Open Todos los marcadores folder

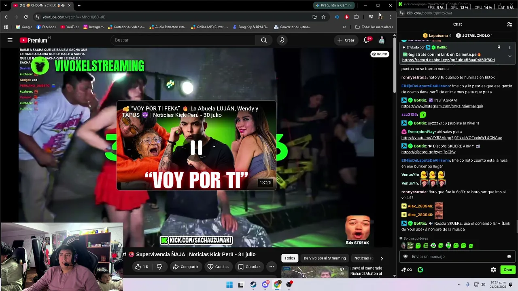(374, 27)
